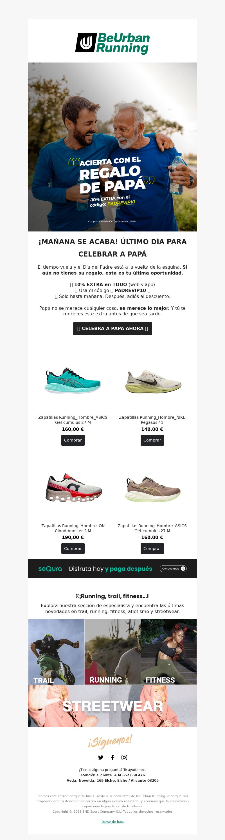Click the arrow in Conoce más
This screenshot has height=840, width=225.
(x=183, y=568)
